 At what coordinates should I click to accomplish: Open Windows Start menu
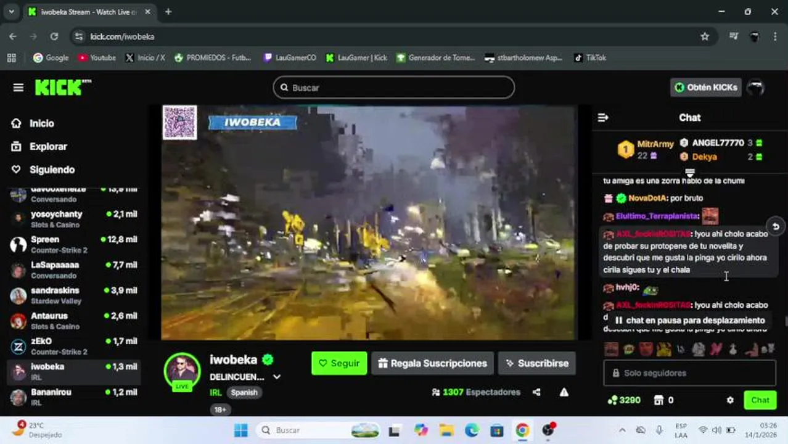click(241, 430)
